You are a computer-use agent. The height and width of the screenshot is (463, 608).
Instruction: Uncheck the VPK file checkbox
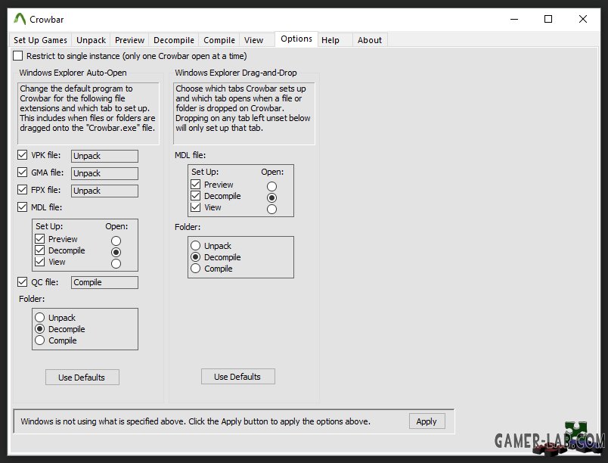pyautogui.click(x=22, y=155)
